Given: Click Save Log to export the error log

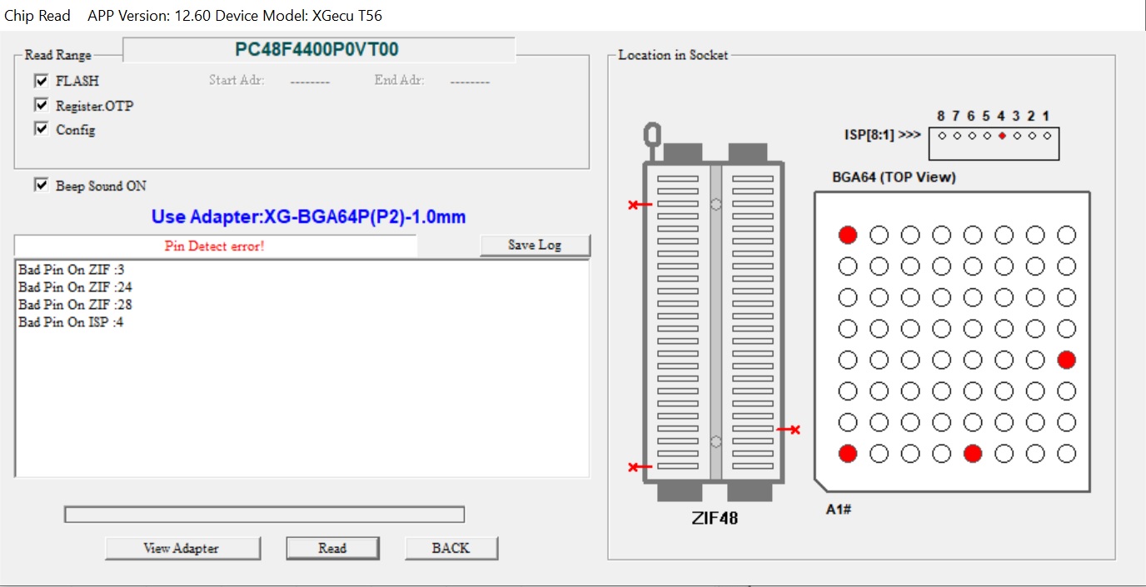Looking at the screenshot, I should point(535,245).
